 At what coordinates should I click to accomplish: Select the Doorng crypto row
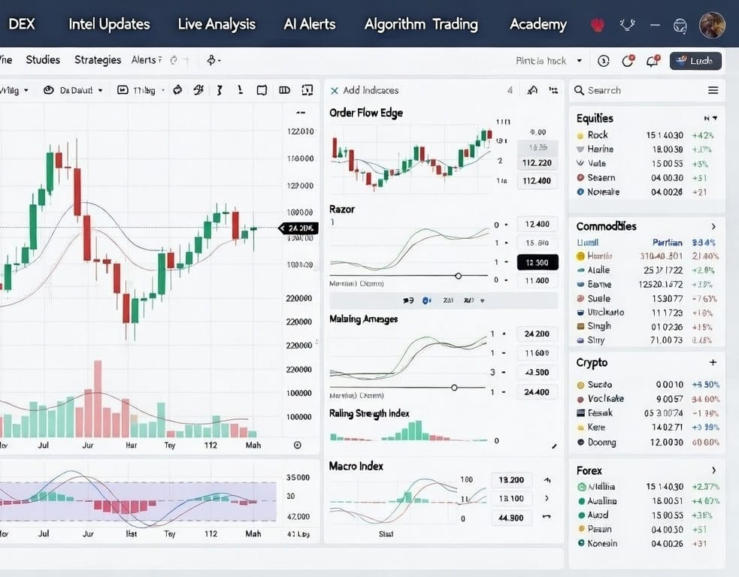647,443
